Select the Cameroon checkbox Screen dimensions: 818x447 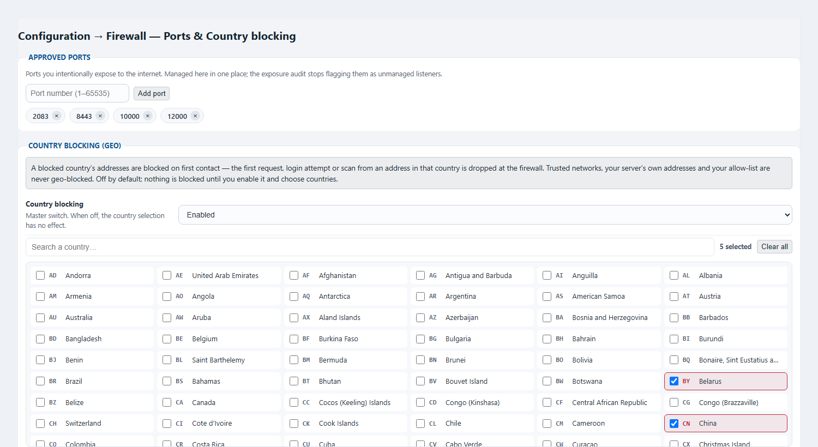(547, 423)
